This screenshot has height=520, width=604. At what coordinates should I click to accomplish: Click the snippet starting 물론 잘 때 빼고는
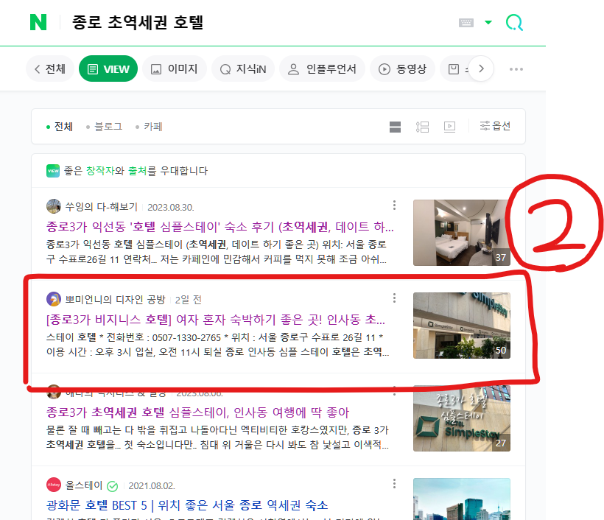217,438
